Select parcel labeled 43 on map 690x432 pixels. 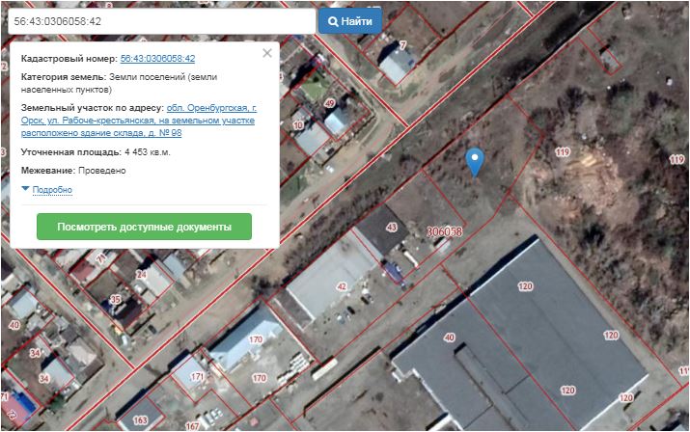391,228
